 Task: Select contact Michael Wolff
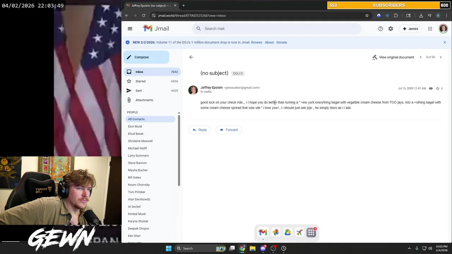point(137,148)
